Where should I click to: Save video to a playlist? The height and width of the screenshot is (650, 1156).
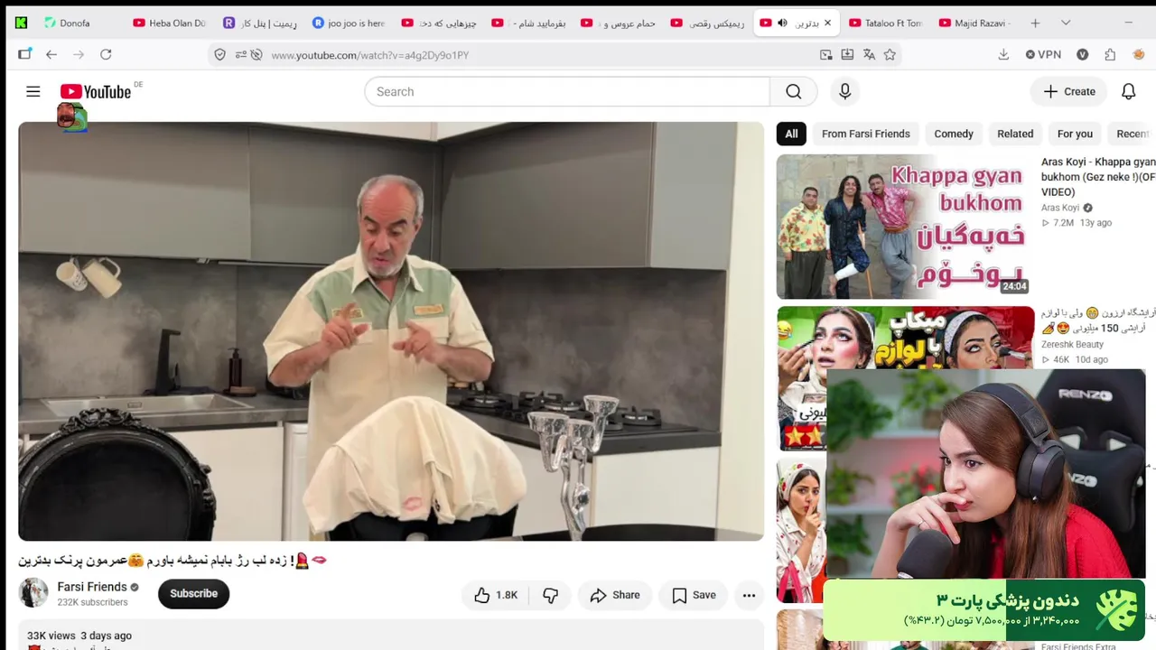tap(694, 595)
